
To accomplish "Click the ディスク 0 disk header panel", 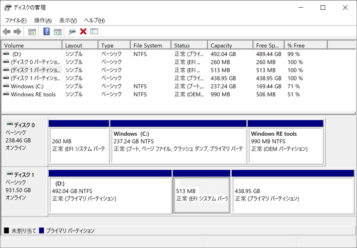I will click(24, 142).
